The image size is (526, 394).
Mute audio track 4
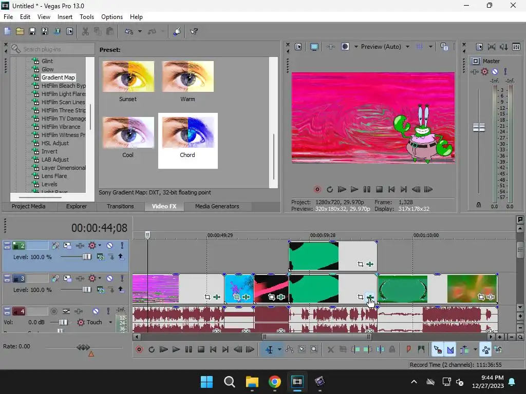(96, 311)
